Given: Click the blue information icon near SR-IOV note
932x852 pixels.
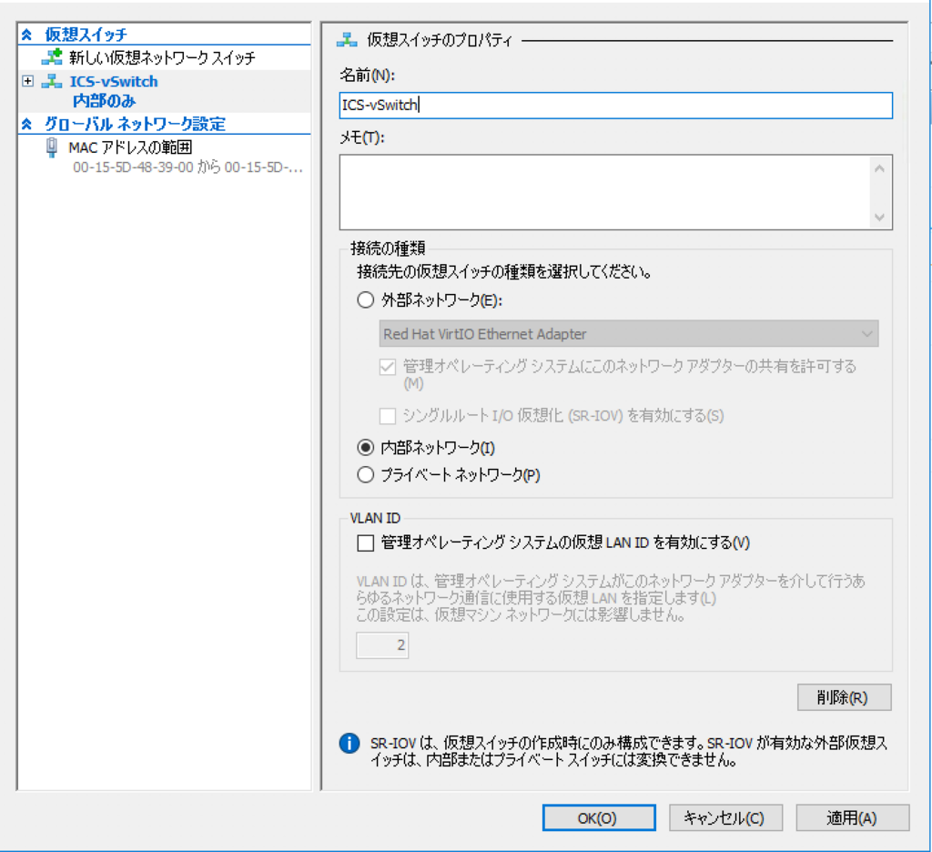Looking at the screenshot, I should tap(349, 744).
